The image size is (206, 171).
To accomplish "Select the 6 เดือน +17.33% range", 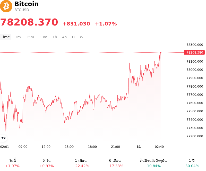I will click(115, 163).
